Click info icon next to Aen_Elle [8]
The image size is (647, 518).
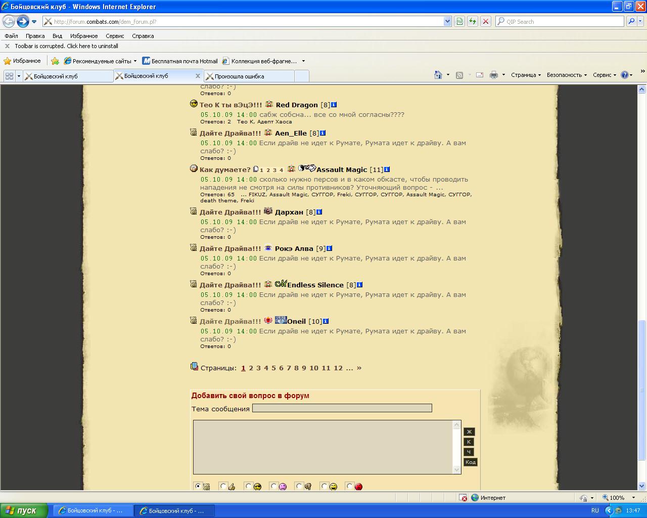pos(323,133)
